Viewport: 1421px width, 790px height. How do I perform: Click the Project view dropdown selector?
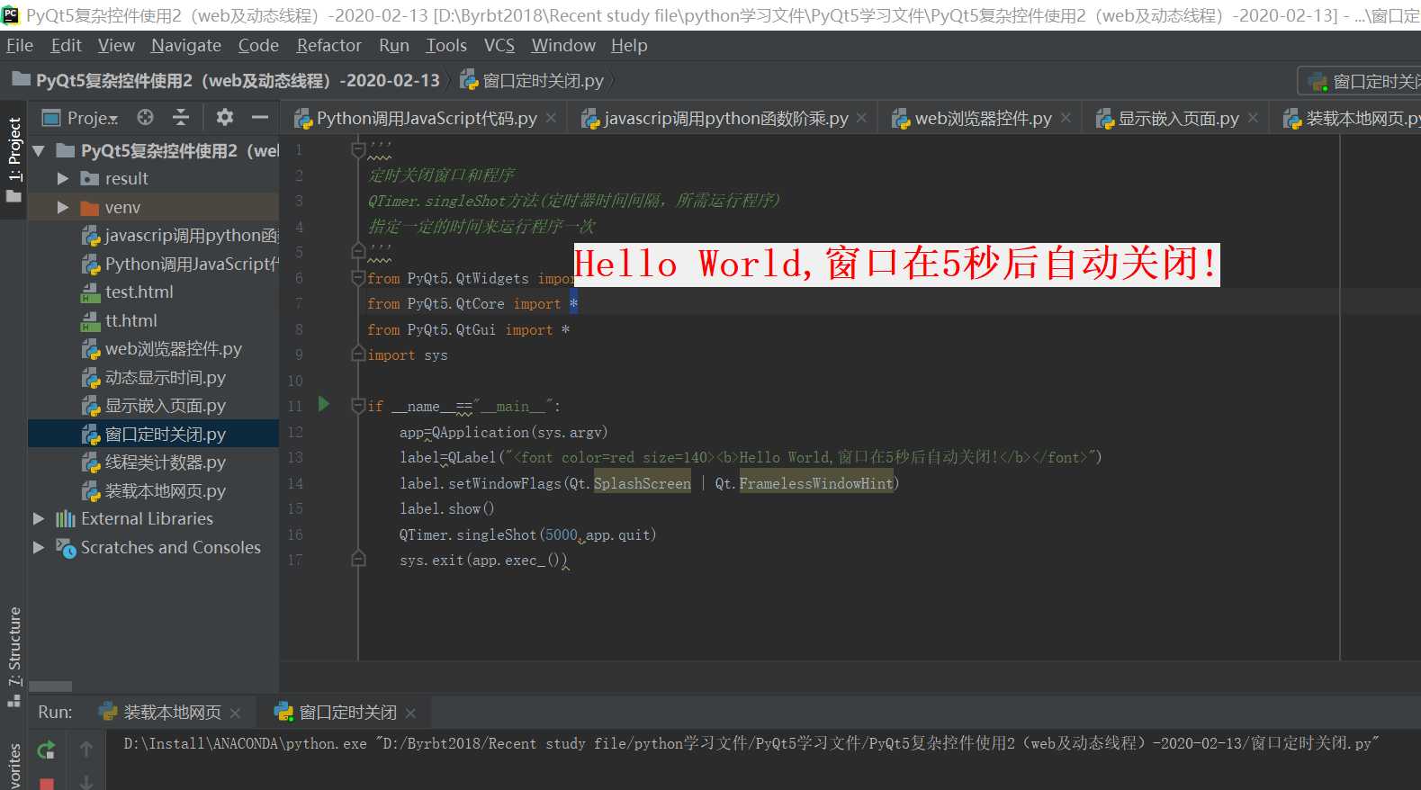point(80,118)
